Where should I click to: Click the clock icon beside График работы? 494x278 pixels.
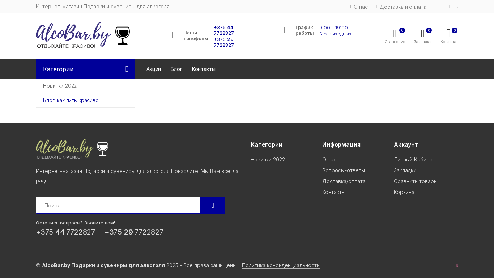pos(284,31)
